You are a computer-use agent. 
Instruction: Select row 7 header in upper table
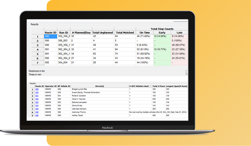(x=37, y=63)
